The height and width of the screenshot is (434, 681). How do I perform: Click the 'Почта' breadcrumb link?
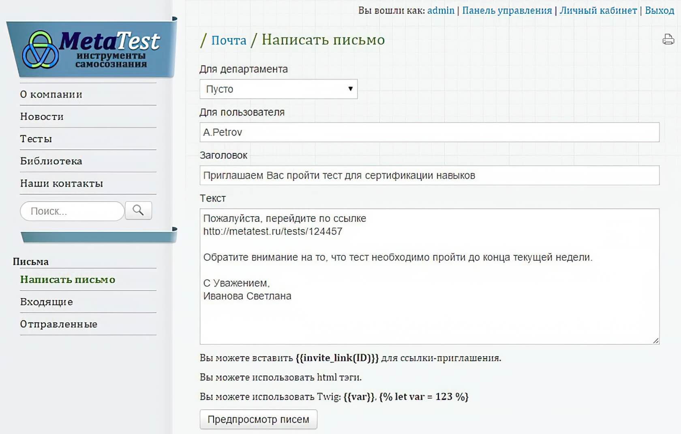click(229, 40)
